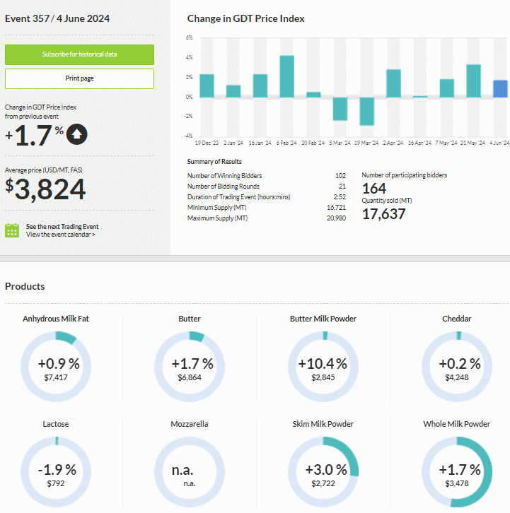Click the $792 Lactose price
This screenshot has height=513, width=510.
[56, 483]
